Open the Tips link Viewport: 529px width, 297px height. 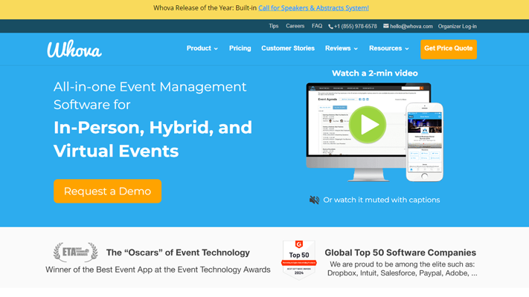pos(274,26)
